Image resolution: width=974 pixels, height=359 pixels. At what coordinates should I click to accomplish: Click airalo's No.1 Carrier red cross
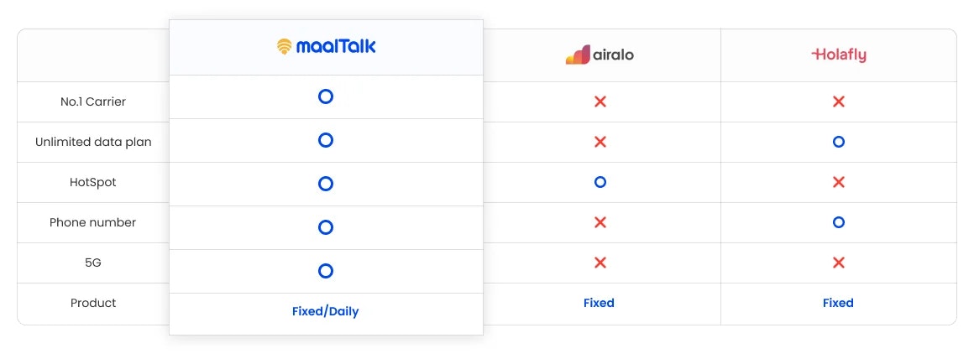coord(600,101)
